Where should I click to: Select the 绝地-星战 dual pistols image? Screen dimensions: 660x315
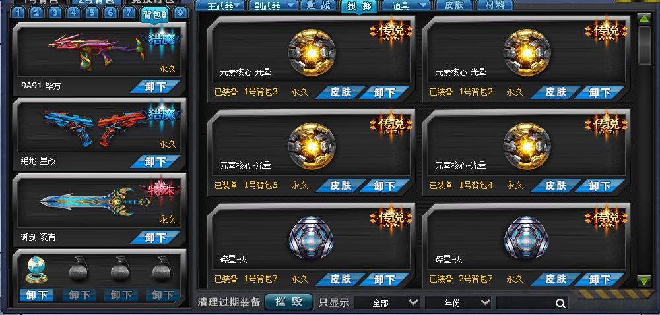point(96,128)
